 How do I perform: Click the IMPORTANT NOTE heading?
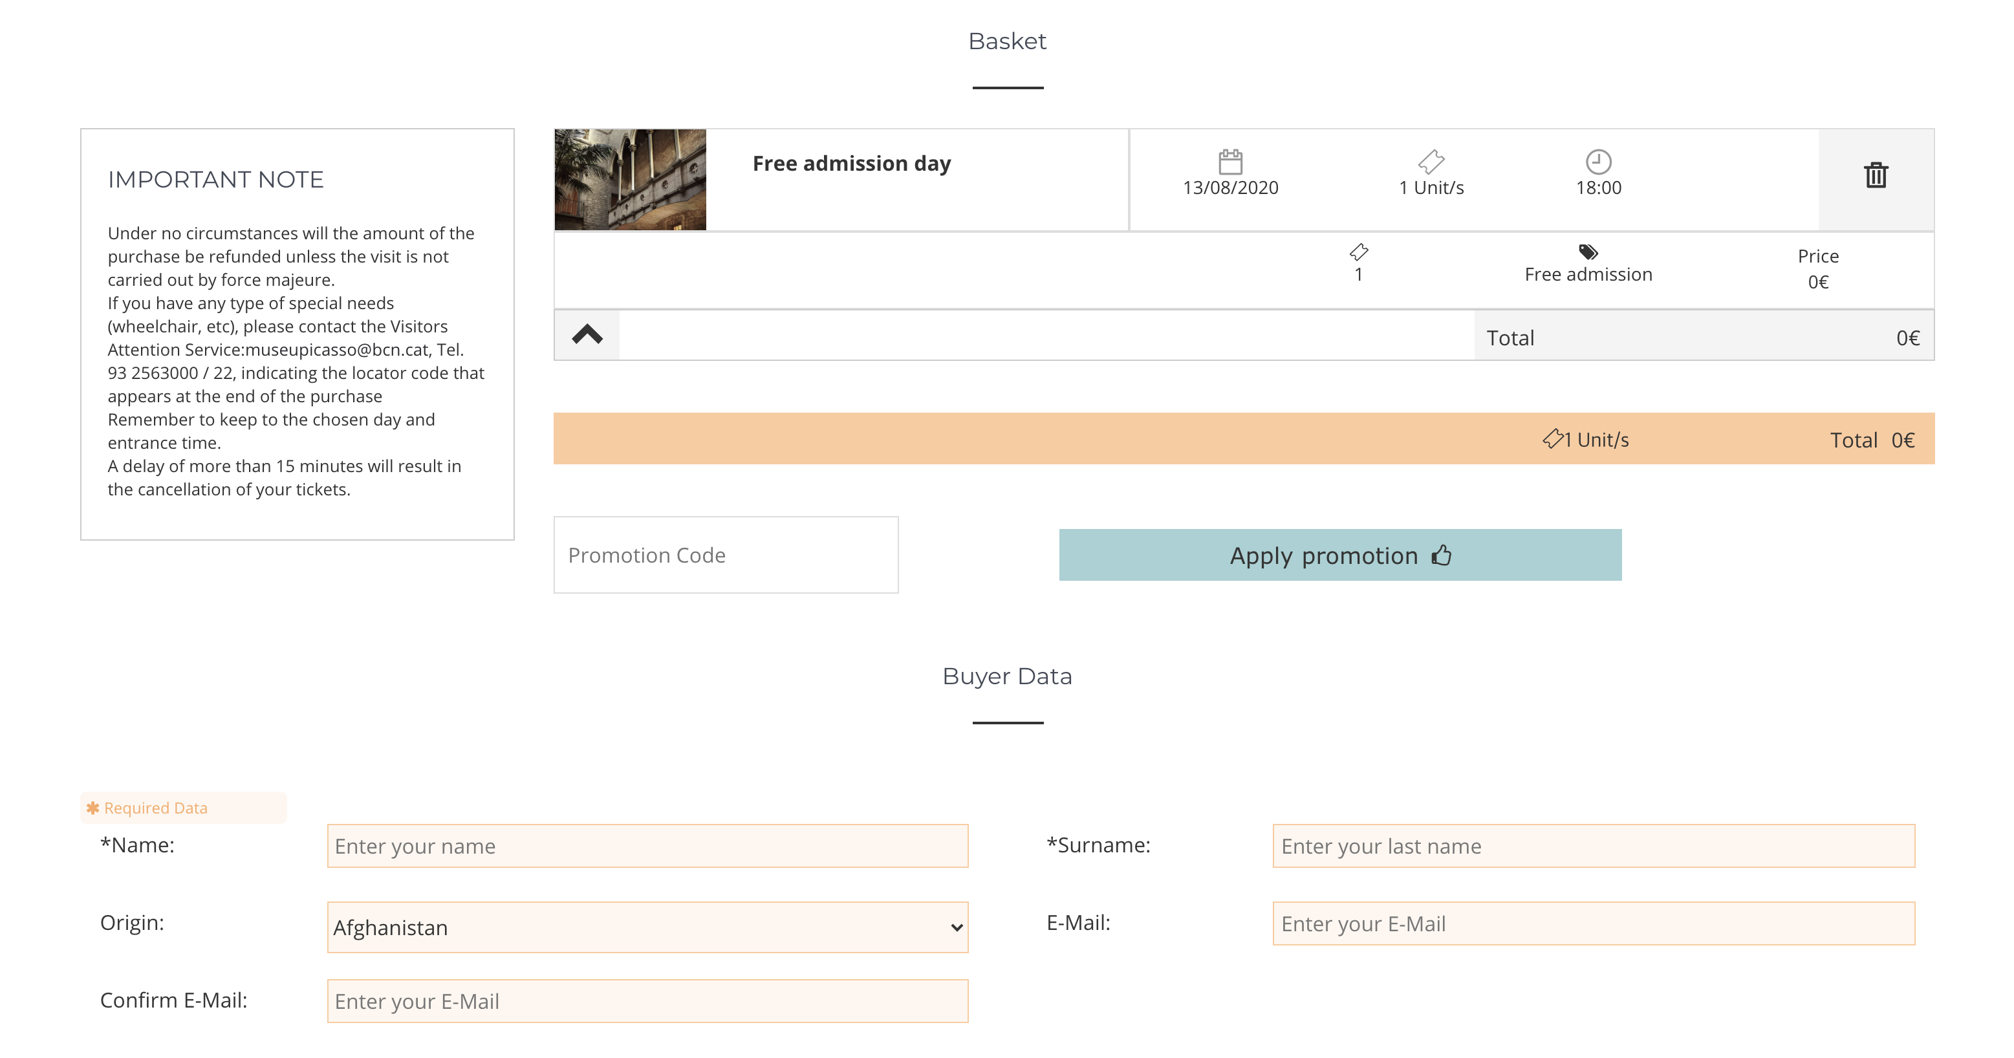tap(216, 180)
